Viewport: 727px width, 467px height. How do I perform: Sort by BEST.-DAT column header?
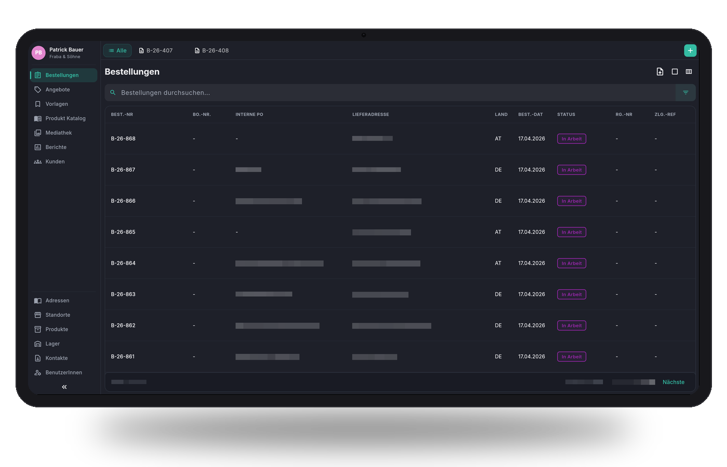pos(530,115)
